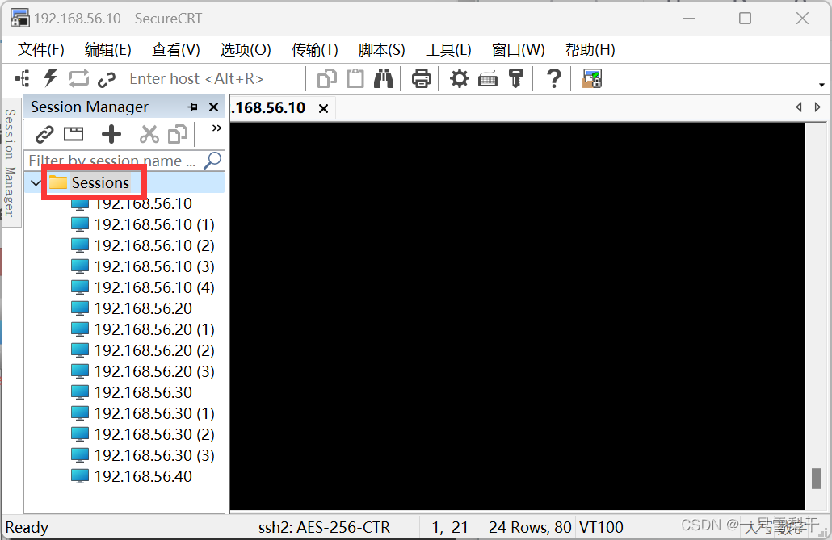Click the Help question mark icon
The height and width of the screenshot is (540, 832).
point(553,78)
